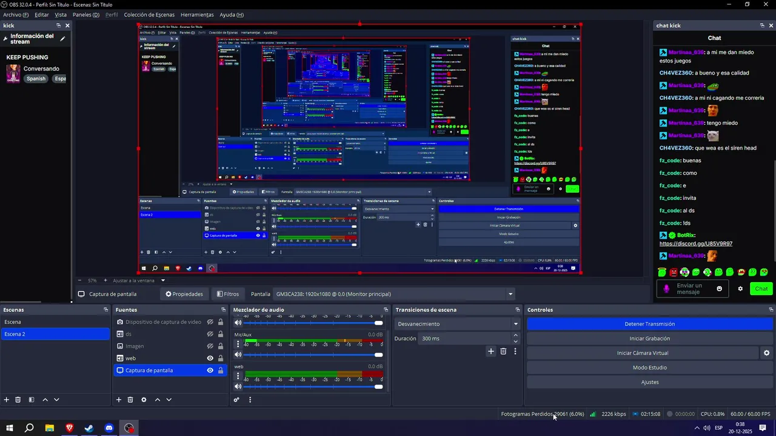The height and width of the screenshot is (436, 776).
Task: Move source down in the Fuentes toolbar
Action: (169, 400)
